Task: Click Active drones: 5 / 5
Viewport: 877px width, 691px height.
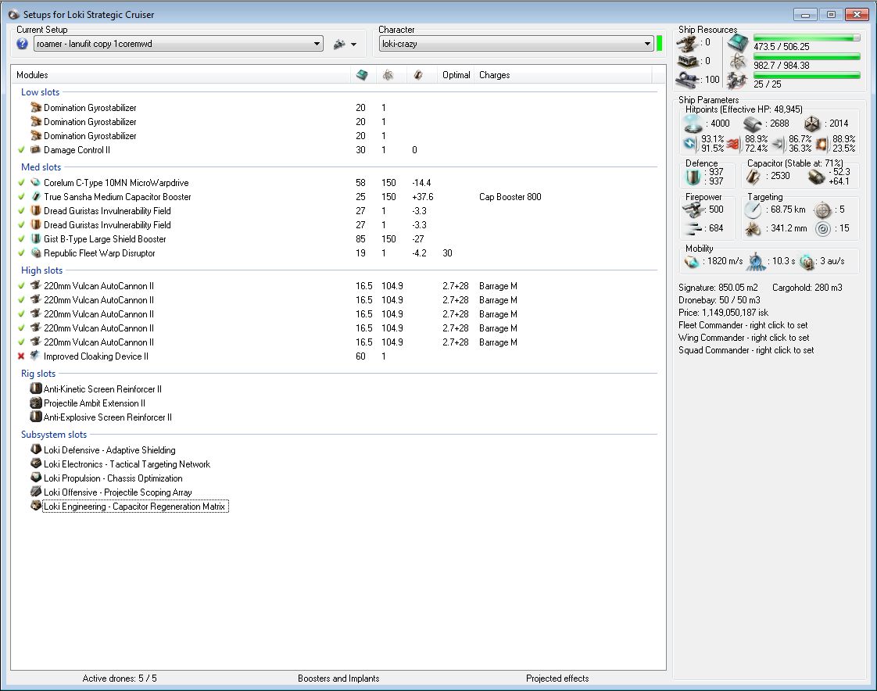Action: point(120,678)
